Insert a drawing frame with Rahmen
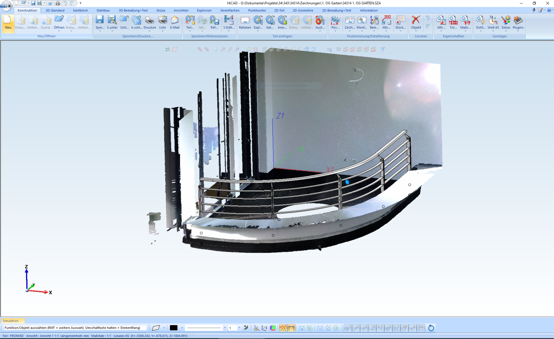This screenshot has width=554, height=339. coord(245,20)
